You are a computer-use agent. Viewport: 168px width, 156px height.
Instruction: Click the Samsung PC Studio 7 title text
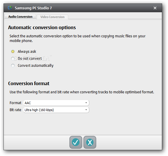click(x=33, y=8)
